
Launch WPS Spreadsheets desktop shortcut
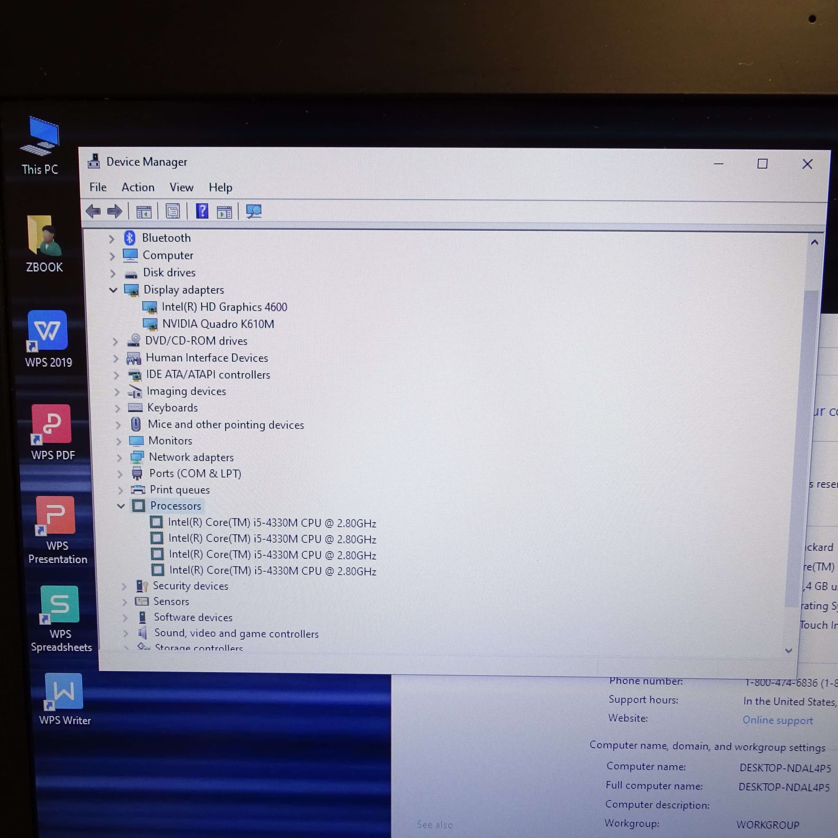click(x=60, y=619)
